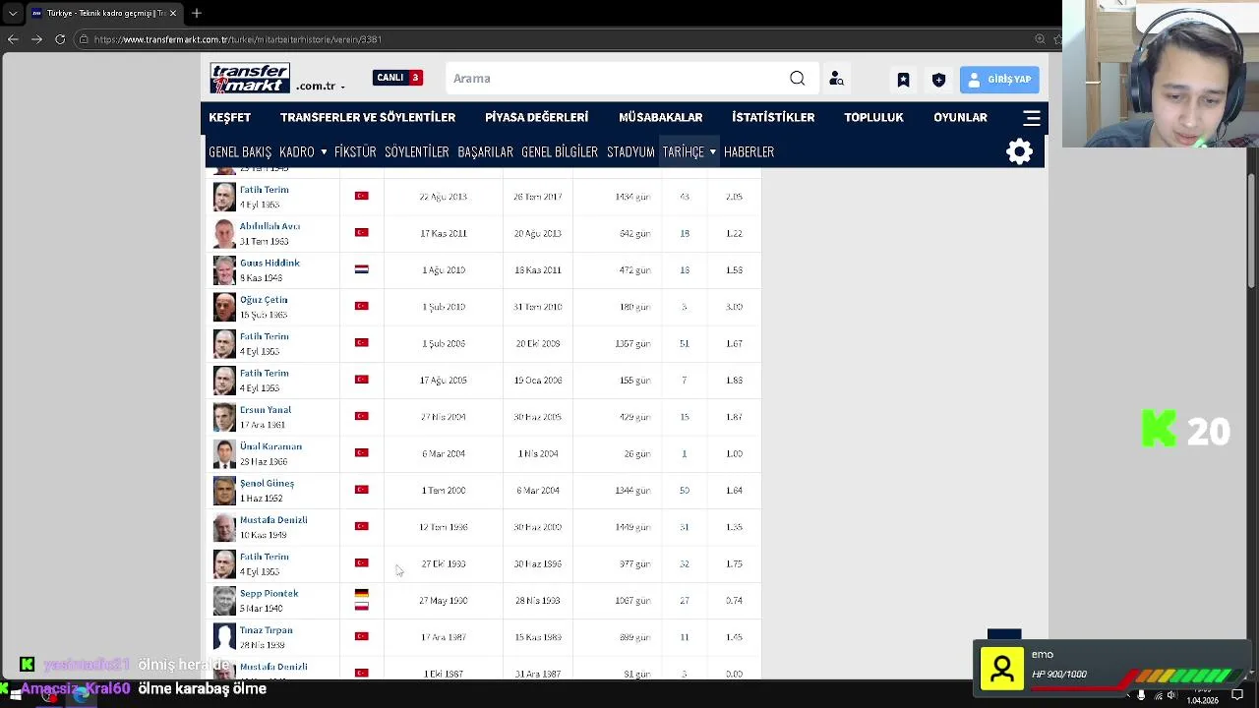Click the browser back arrow
Viewport: 1259px width, 708px height.
[13, 39]
